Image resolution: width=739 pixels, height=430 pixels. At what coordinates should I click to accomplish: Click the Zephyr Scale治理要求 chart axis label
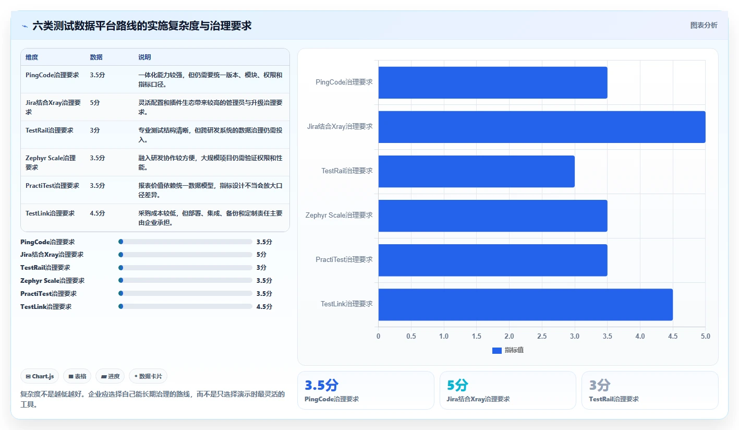point(339,216)
